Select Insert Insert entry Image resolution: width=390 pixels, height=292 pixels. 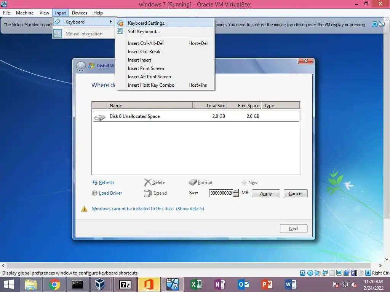tap(165, 60)
